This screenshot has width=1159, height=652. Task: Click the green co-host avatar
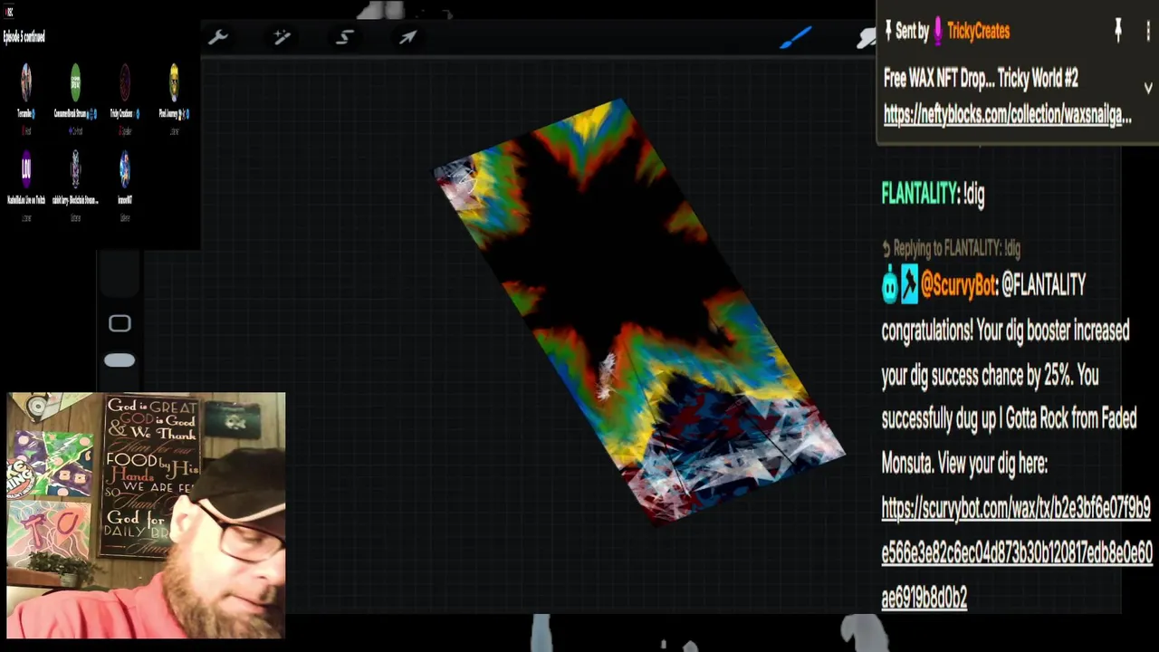pos(75,83)
